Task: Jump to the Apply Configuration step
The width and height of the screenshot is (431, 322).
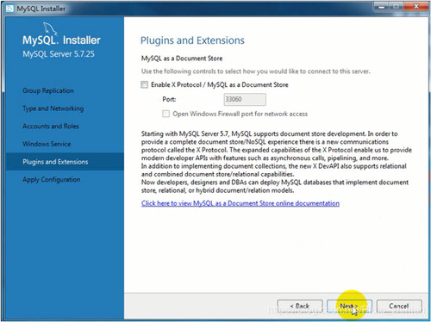Action: point(52,180)
